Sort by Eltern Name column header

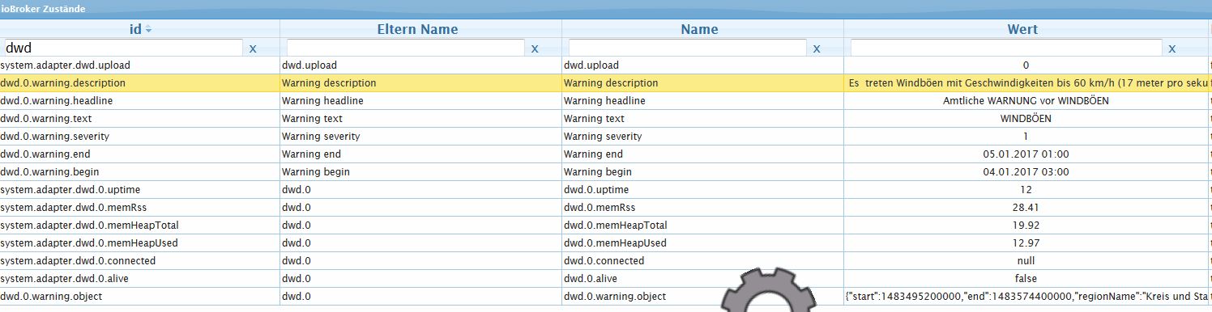pos(418,29)
